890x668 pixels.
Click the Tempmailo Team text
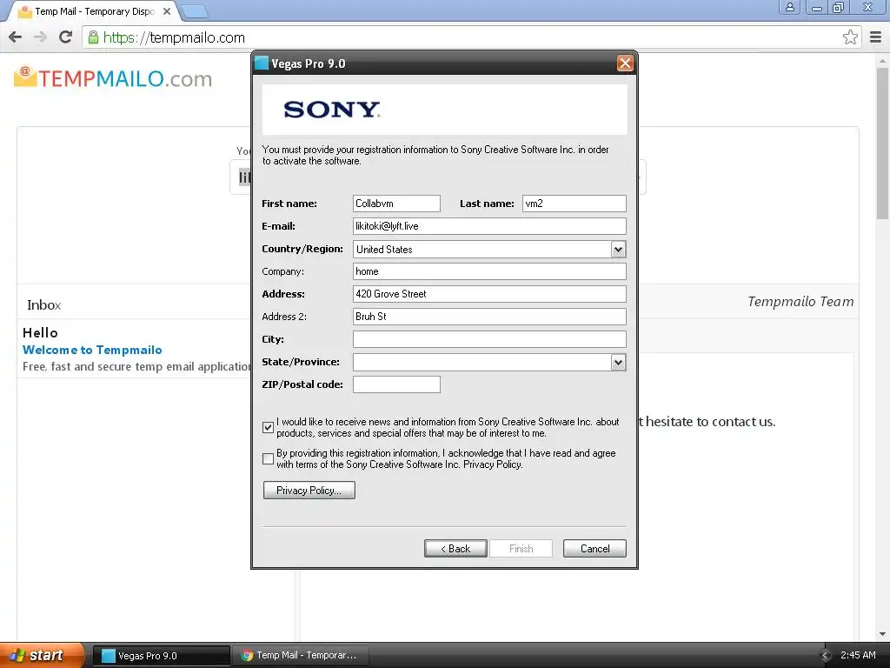[800, 302]
